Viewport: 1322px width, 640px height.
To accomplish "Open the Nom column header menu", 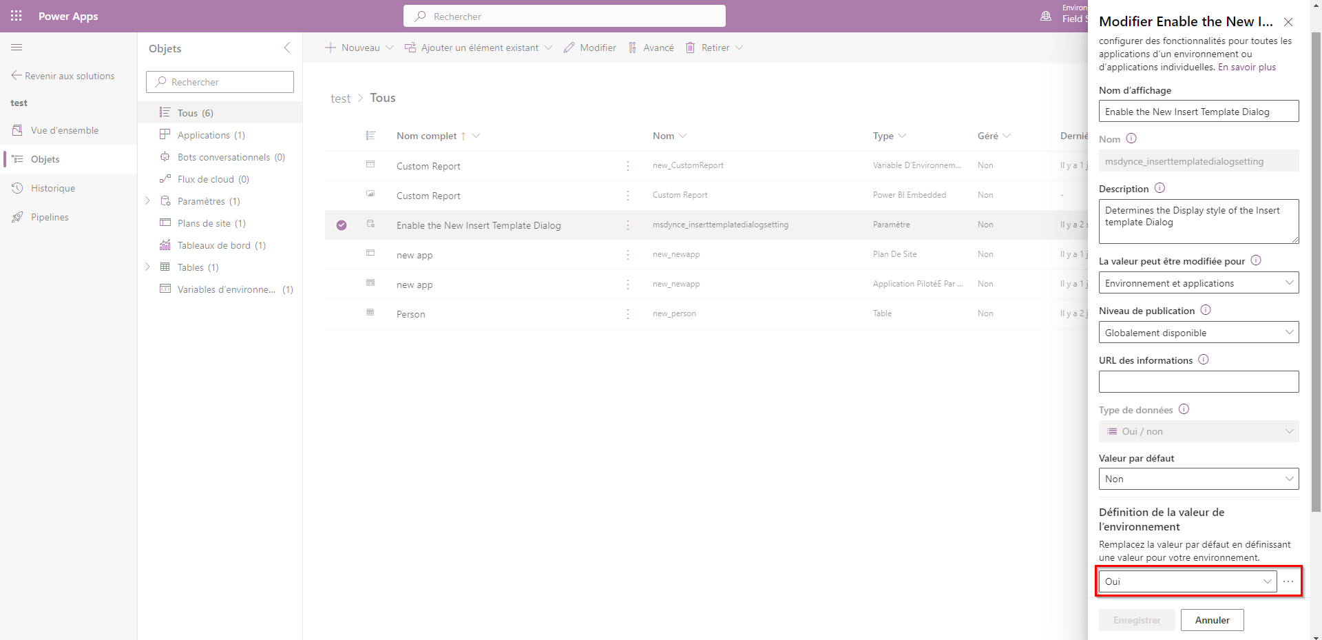I will (669, 136).
